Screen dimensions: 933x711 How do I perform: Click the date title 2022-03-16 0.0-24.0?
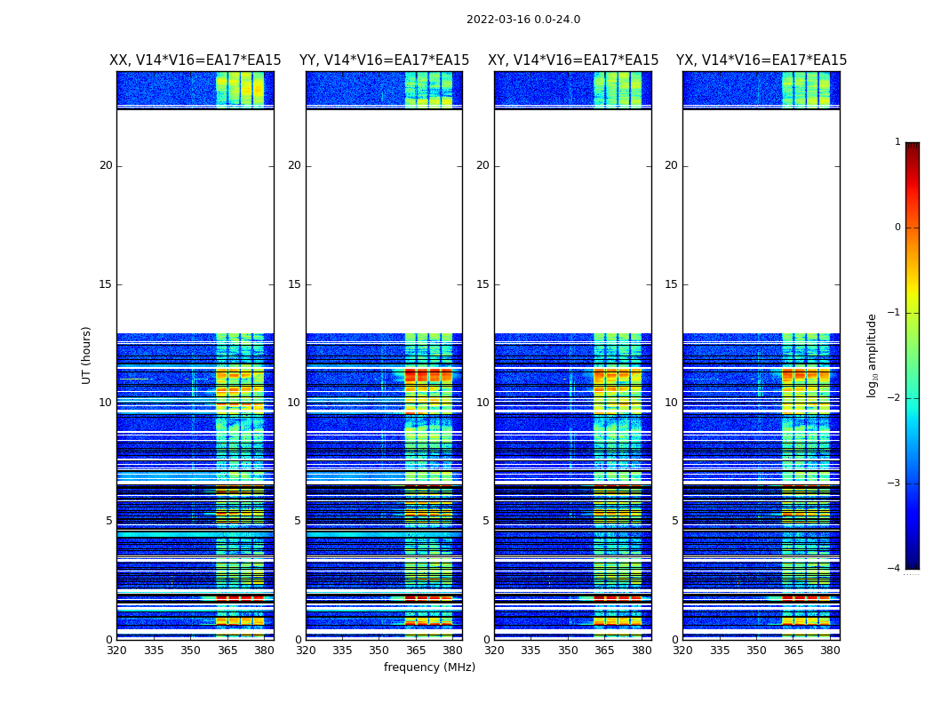point(522,20)
